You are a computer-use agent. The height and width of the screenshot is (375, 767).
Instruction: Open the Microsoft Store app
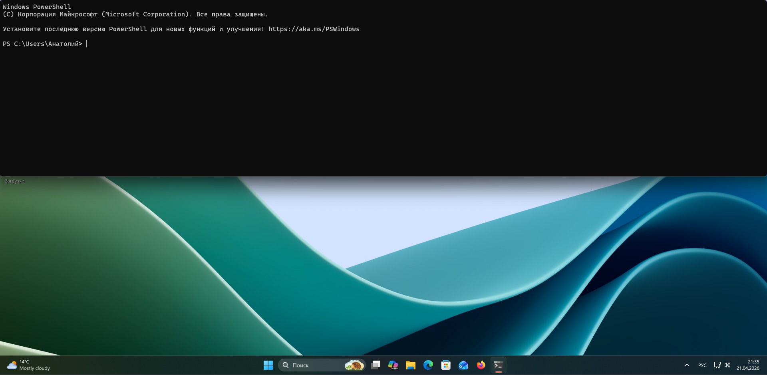tap(445, 365)
